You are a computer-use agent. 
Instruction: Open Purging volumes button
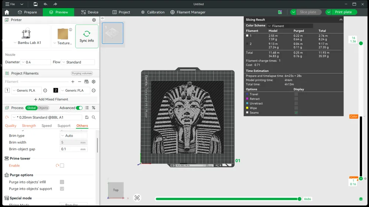click(x=82, y=73)
